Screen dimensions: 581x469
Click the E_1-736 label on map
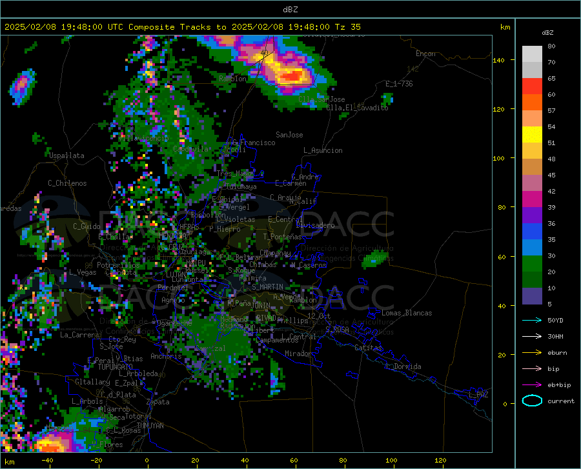[399, 84]
